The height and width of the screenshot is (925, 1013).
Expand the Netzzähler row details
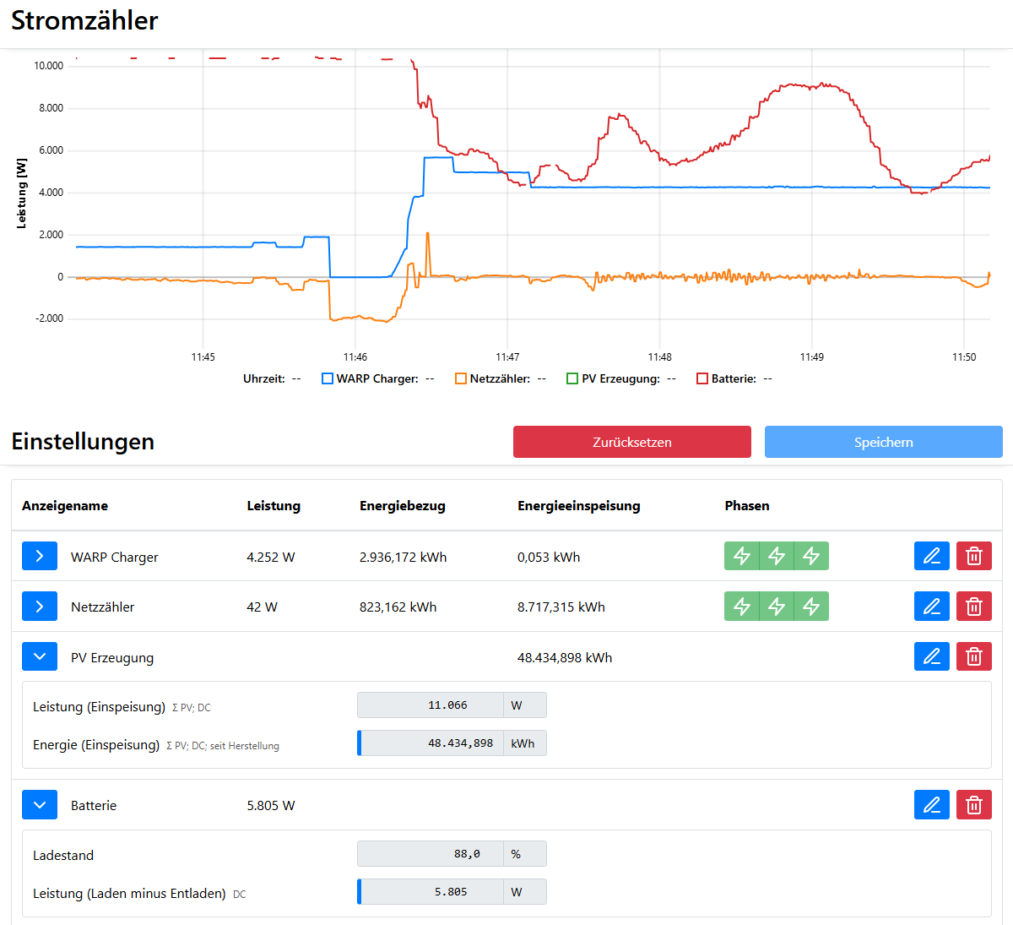pyautogui.click(x=40, y=607)
